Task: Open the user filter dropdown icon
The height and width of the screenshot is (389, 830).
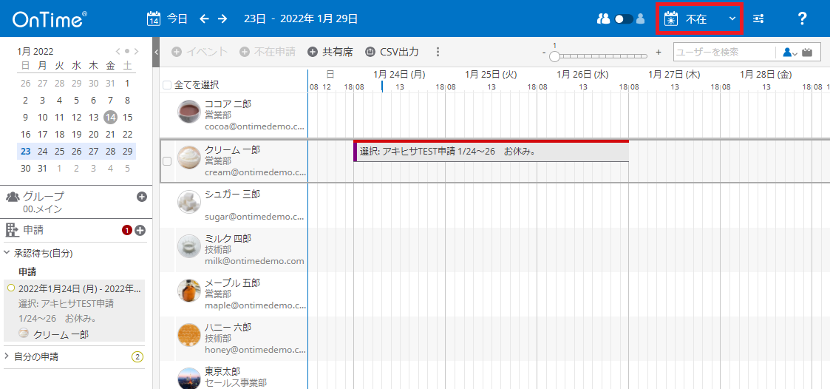Action: (790, 52)
